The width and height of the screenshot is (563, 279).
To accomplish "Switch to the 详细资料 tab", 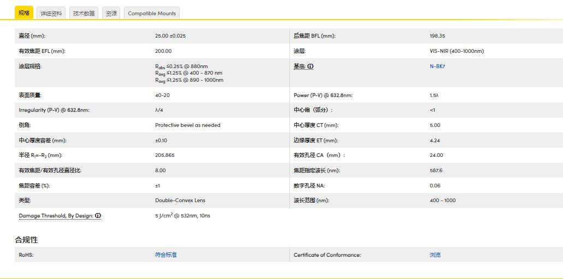I will (x=51, y=13).
